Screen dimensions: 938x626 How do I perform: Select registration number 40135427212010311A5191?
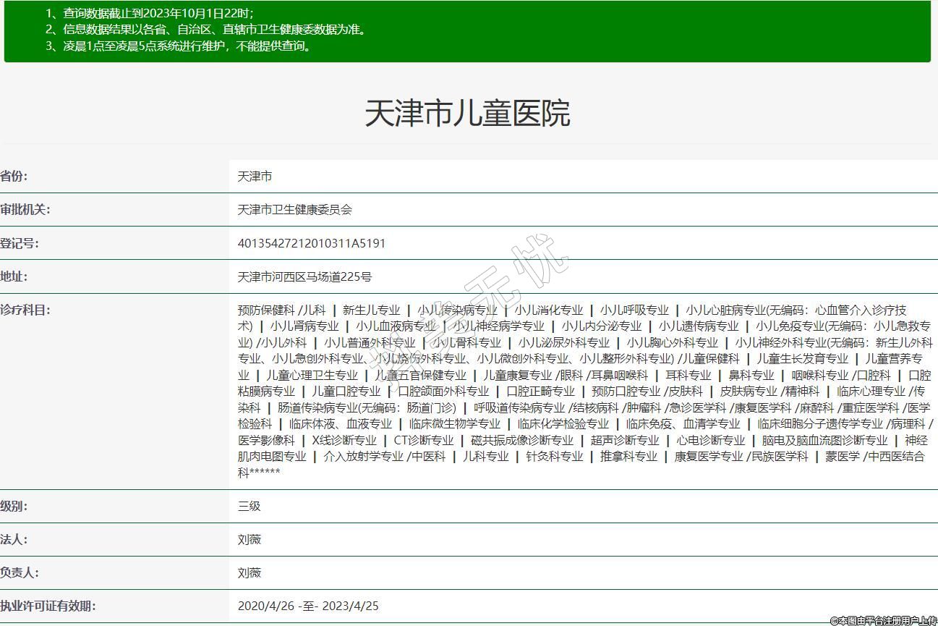[311, 243]
